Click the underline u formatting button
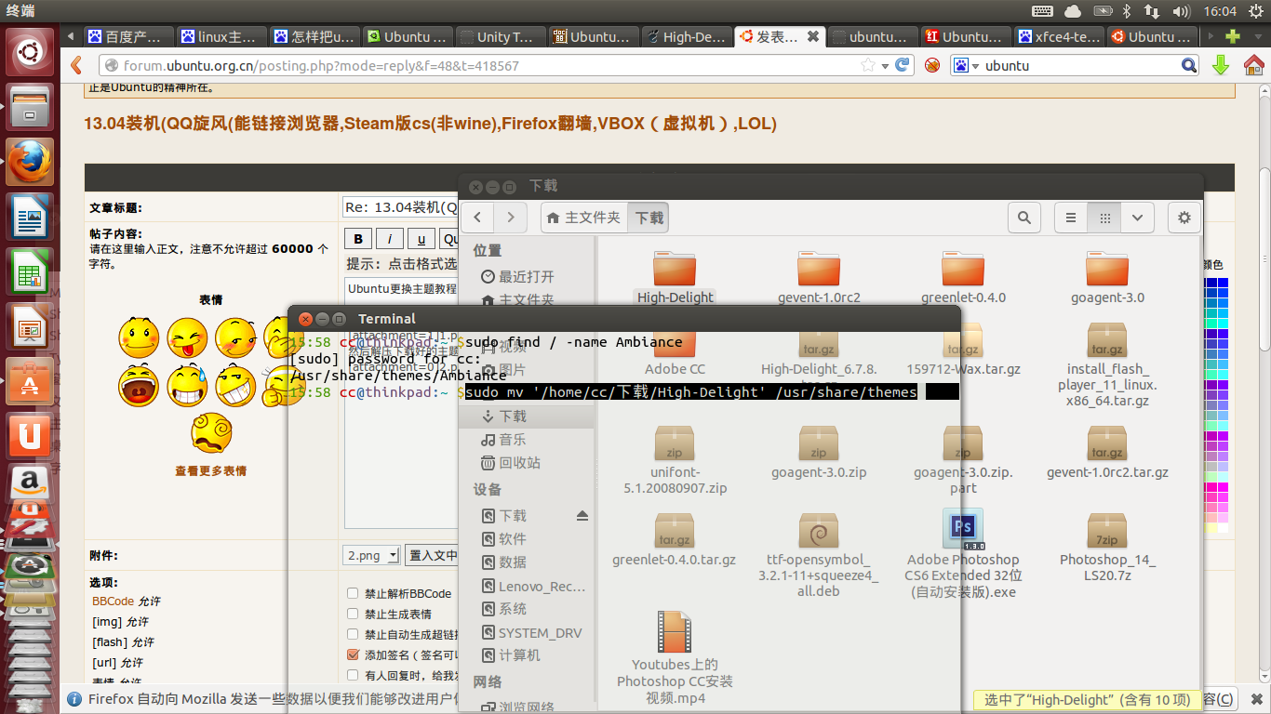The image size is (1271, 714). (421, 239)
